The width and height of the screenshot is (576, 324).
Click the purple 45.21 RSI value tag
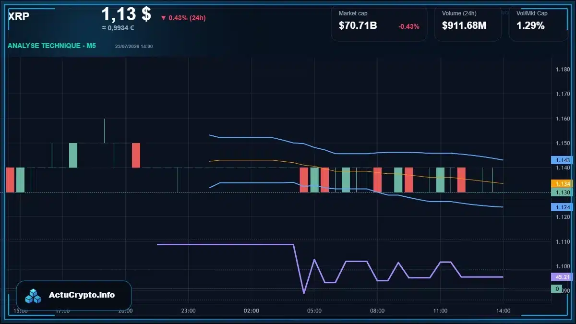tap(561, 277)
